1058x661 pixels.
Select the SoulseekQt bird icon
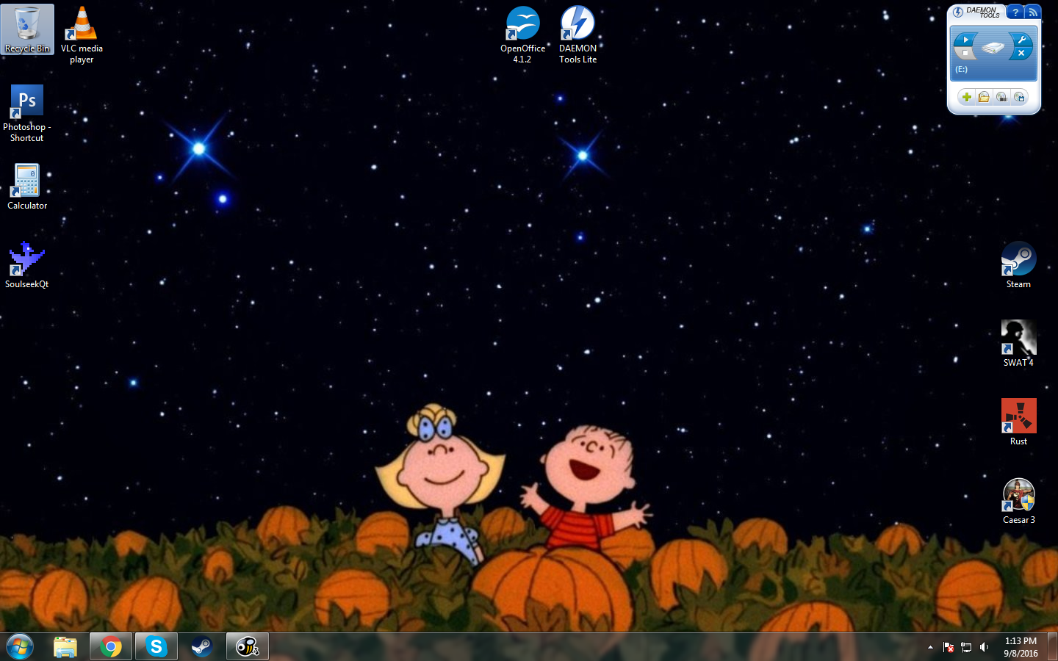27,265
